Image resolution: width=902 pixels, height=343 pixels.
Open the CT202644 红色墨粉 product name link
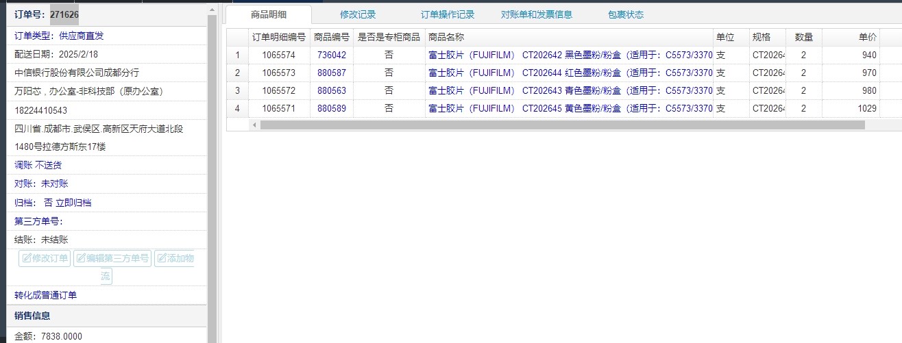tap(570, 73)
